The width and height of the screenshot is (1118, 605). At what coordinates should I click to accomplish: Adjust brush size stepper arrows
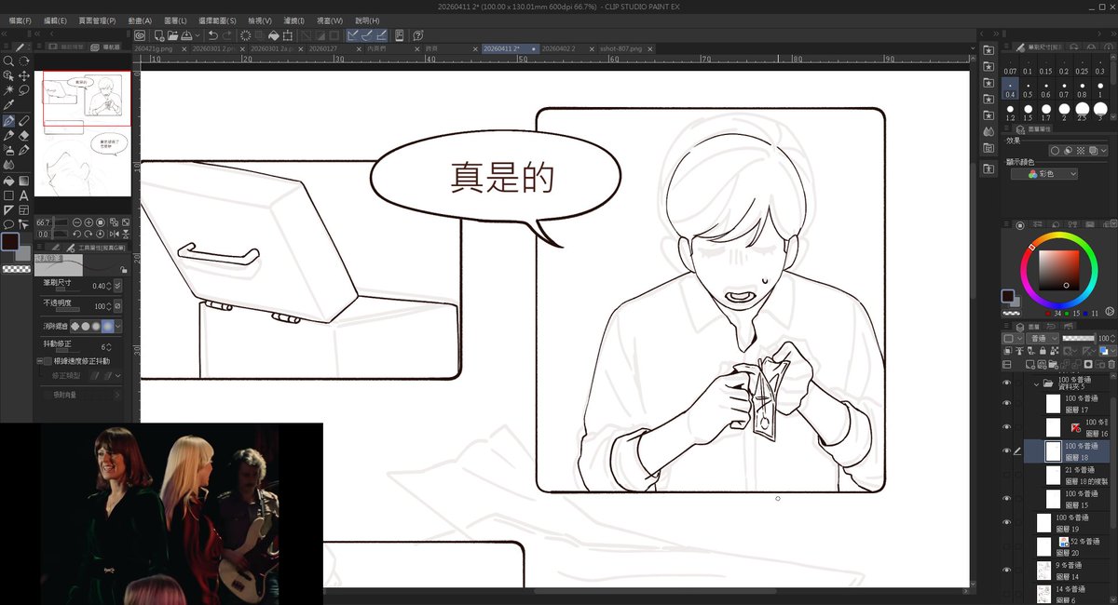click(109, 285)
